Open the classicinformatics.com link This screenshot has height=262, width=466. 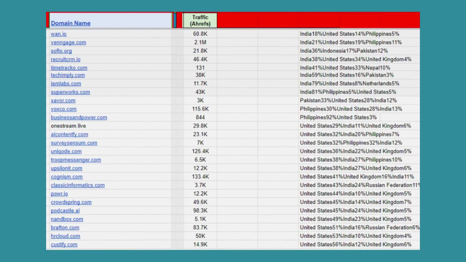click(x=77, y=185)
